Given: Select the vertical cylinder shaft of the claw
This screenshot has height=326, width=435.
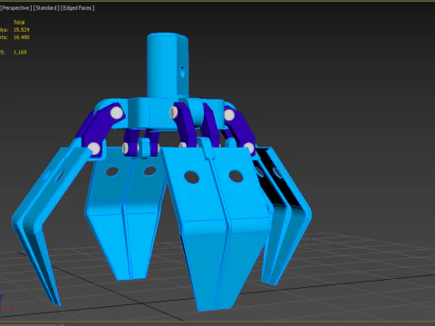Looking at the screenshot, I should click(168, 65).
